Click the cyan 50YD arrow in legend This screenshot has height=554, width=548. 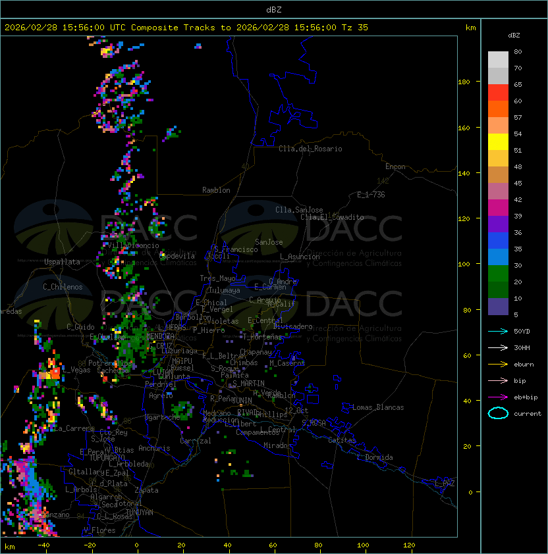tap(498, 331)
